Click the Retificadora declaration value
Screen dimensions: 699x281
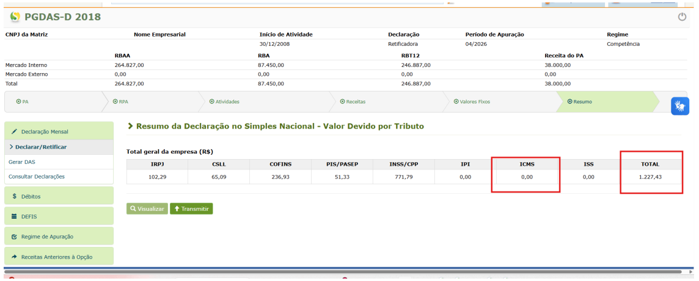pyautogui.click(x=403, y=44)
